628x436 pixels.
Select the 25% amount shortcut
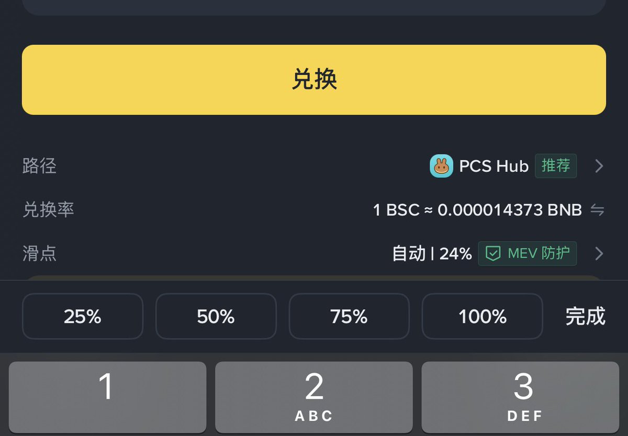pyautogui.click(x=83, y=316)
